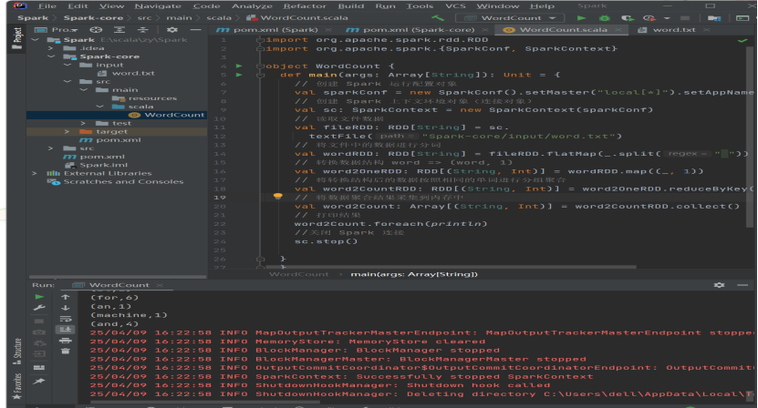Viewport: 758px width, 408px height.
Task: Expand the target folder
Action: point(67,131)
